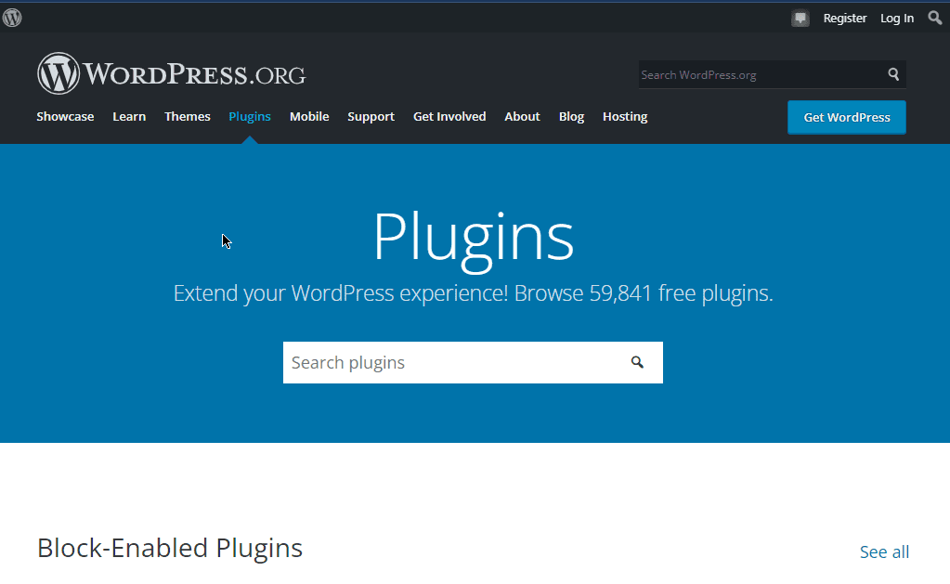This screenshot has width=950, height=584.
Task: Click the search magnifier in the top-right corner
Action: point(934,17)
